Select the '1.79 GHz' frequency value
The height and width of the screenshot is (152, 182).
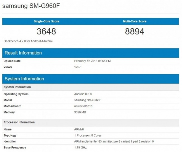click(x=80, y=148)
